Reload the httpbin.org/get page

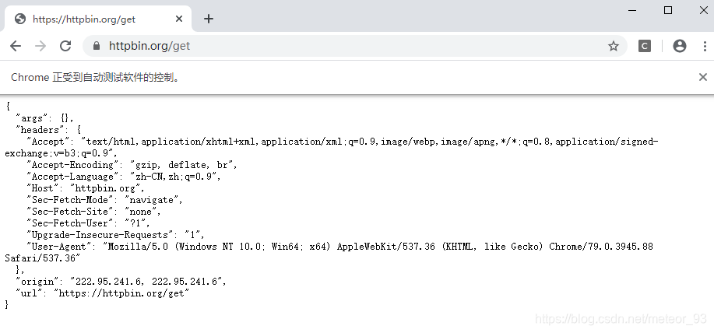pyautogui.click(x=65, y=46)
